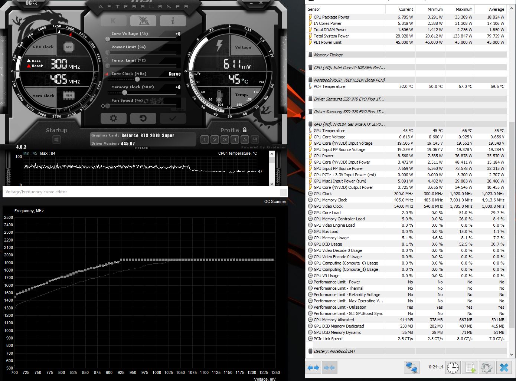Toggle the fan sync link icon
Image resolution: width=516 pixels, height=381 pixels.
(146, 101)
